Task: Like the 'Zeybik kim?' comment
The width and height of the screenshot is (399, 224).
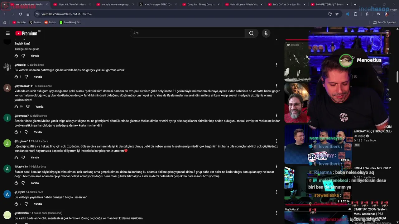Action: [16, 56]
